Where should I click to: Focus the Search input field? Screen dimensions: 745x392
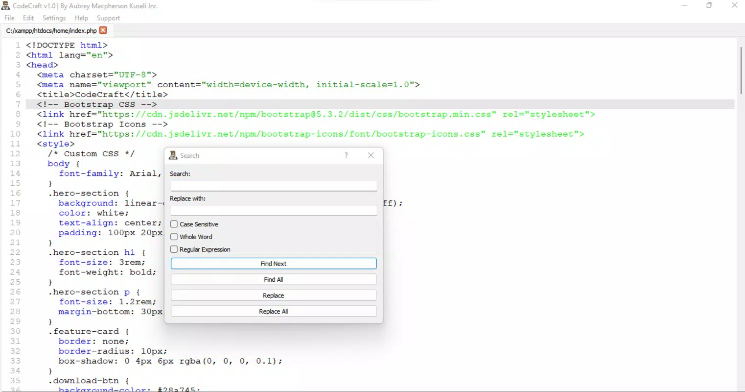point(274,186)
